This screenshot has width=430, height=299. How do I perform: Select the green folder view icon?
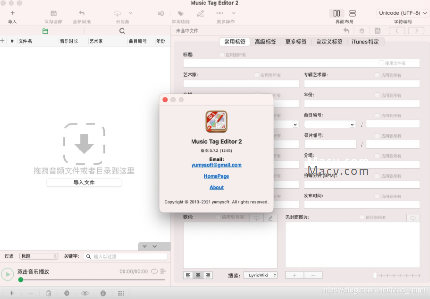(45, 31)
